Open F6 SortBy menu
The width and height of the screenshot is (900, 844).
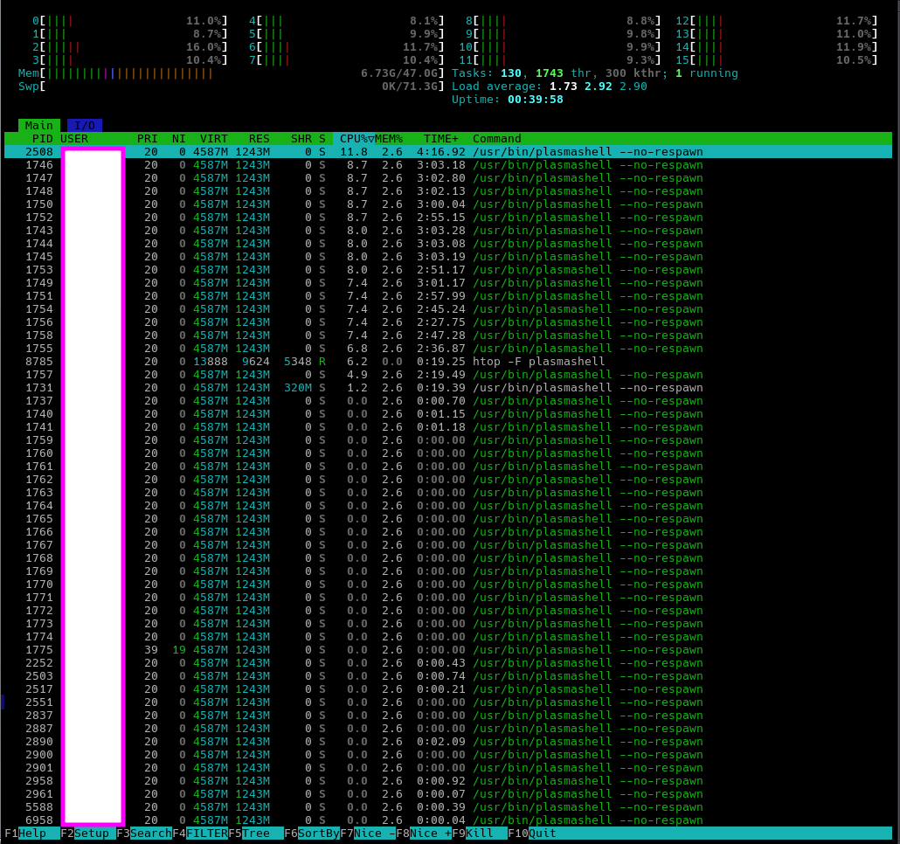(312, 834)
